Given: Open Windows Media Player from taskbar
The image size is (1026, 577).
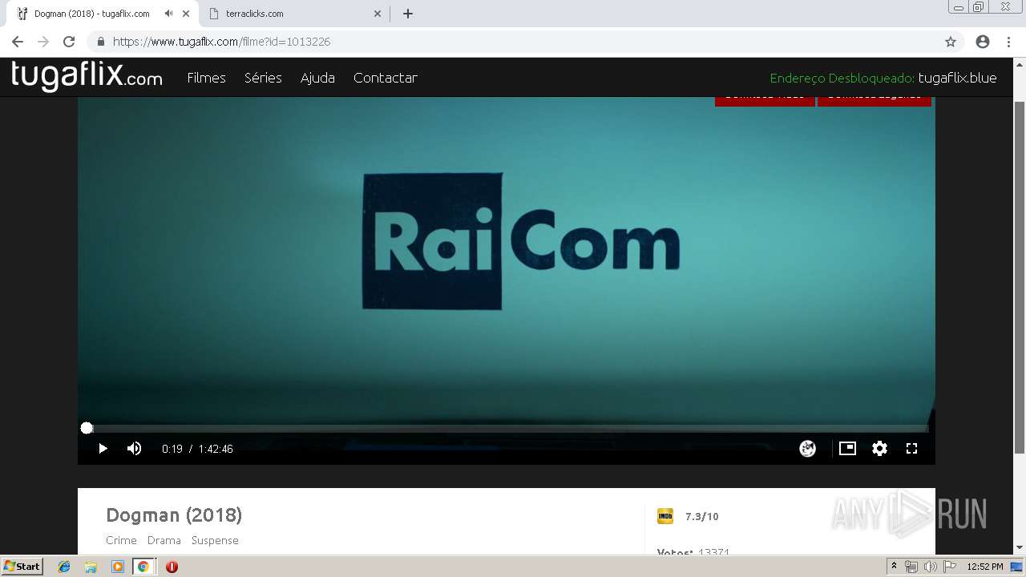Looking at the screenshot, I should click(x=117, y=567).
